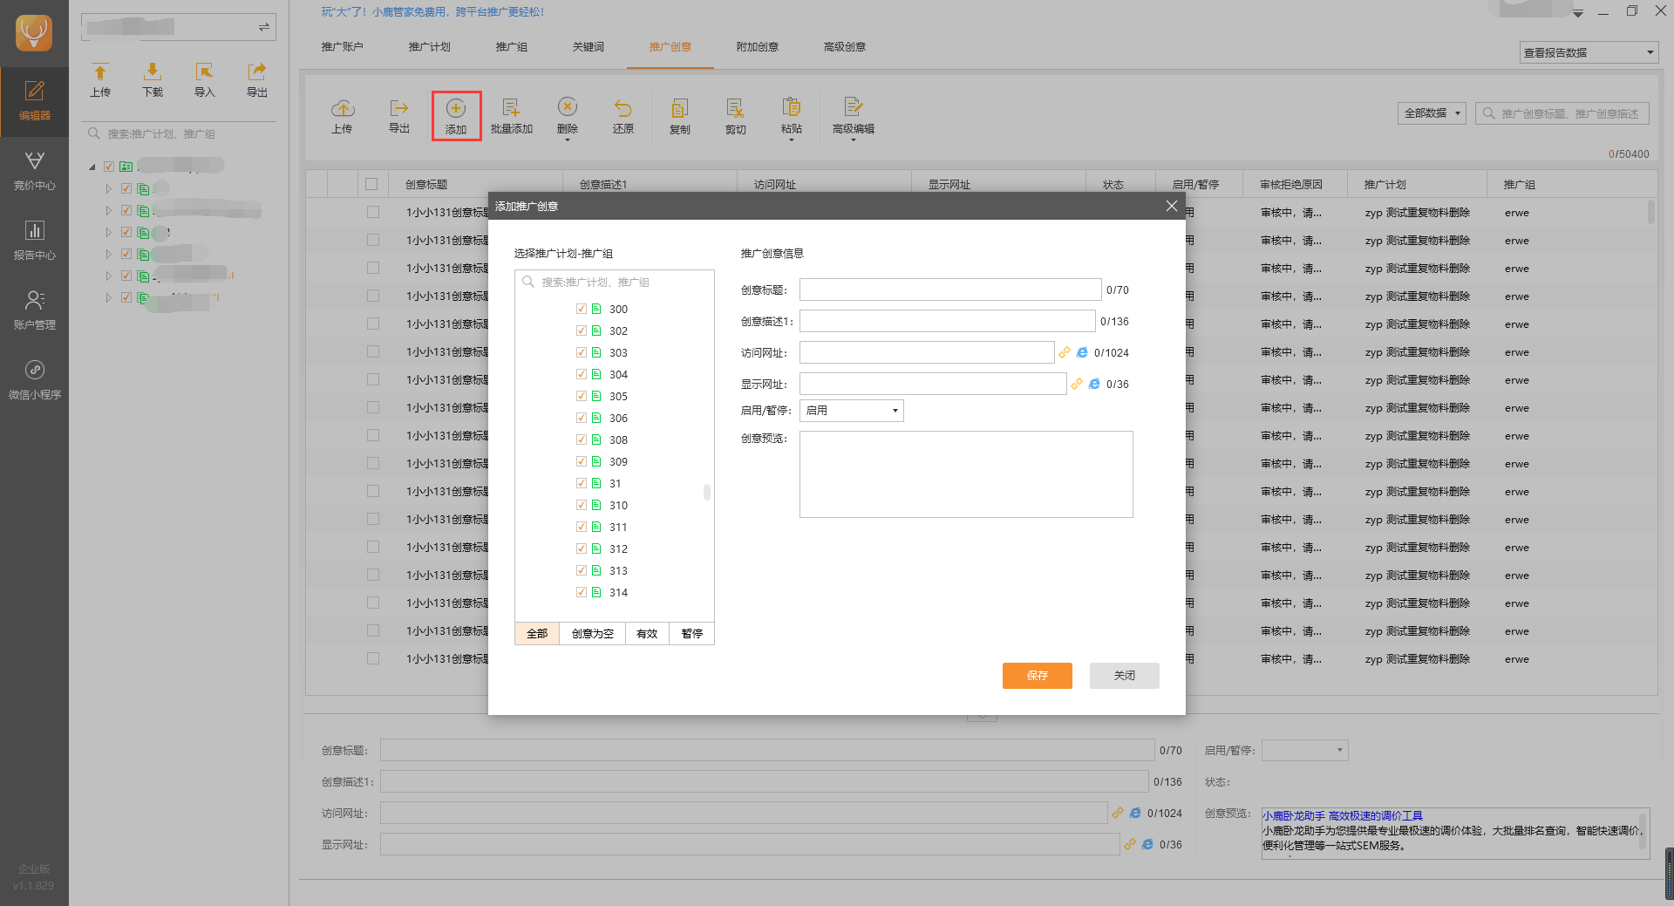Open the 启用/暂停 dropdown in the dialog
This screenshot has height=906, width=1674.
click(x=851, y=411)
